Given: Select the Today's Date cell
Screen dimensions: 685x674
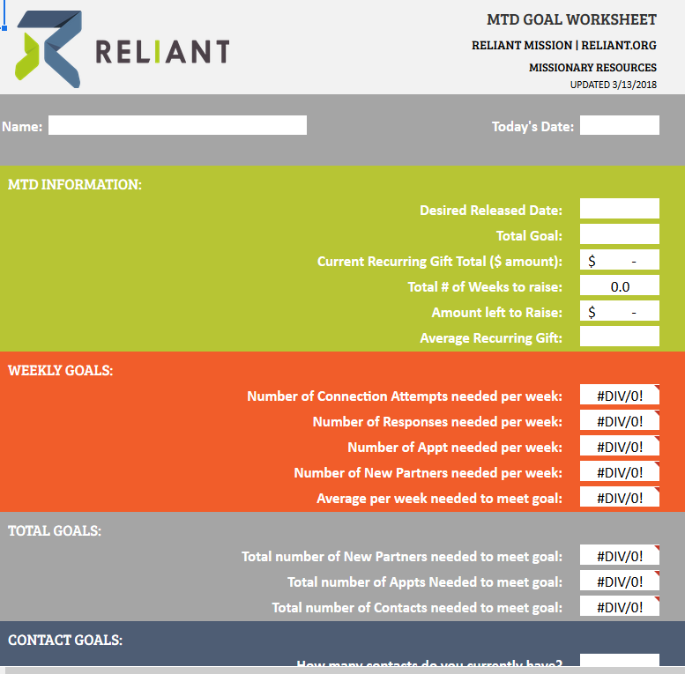Looking at the screenshot, I should [x=619, y=126].
